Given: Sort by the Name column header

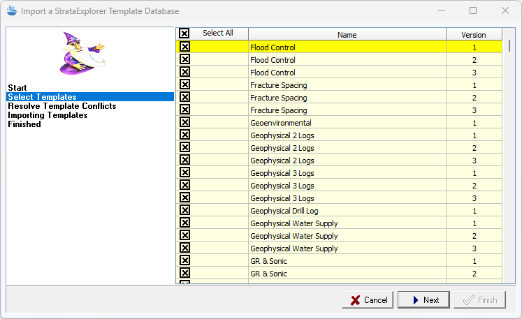Looking at the screenshot, I should [347, 34].
